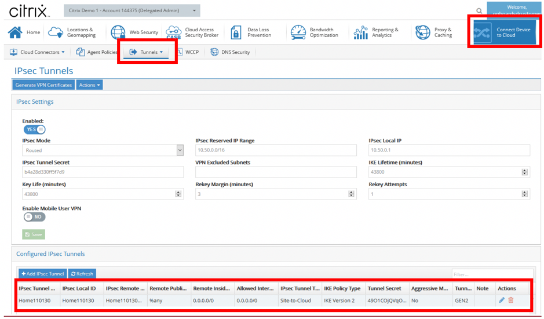Toggle the IPsec Enabled YES switch

tap(34, 129)
